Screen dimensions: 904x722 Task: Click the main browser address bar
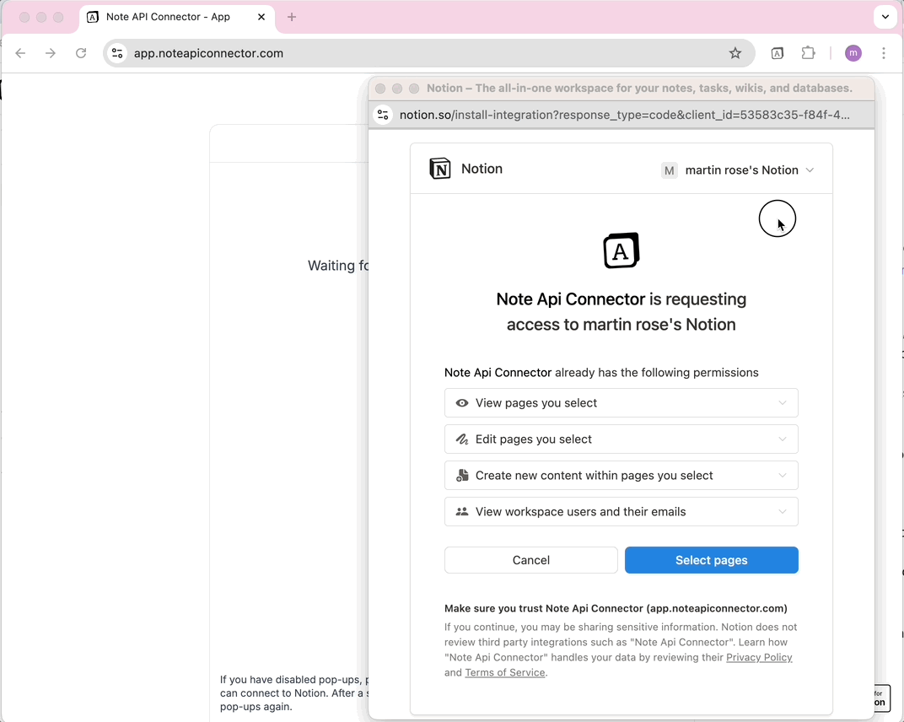pos(422,53)
